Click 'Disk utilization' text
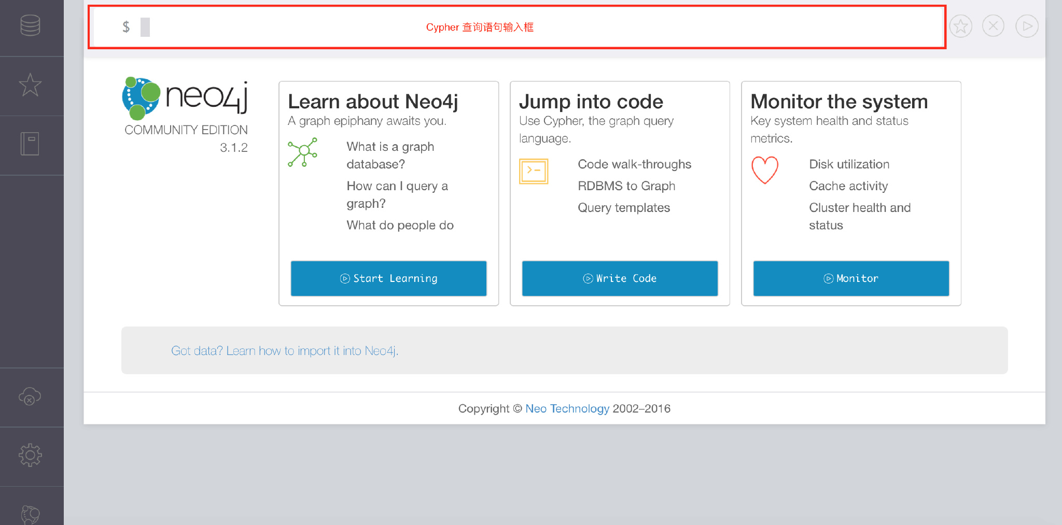The width and height of the screenshot is (1062, 525). (849, 164)
